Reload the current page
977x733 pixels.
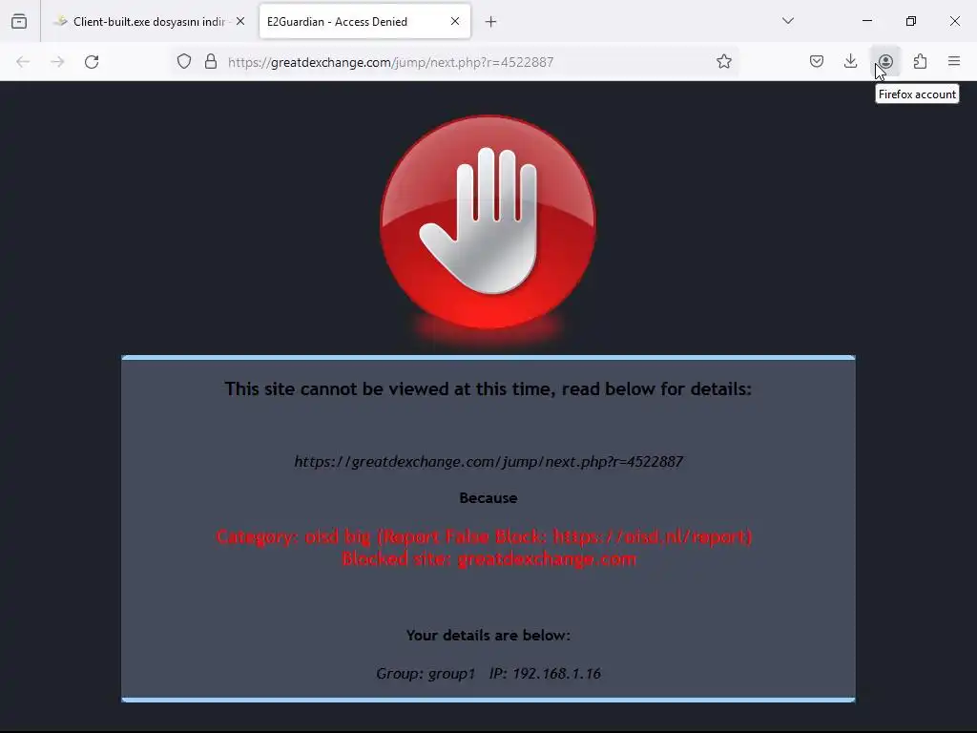92,62
